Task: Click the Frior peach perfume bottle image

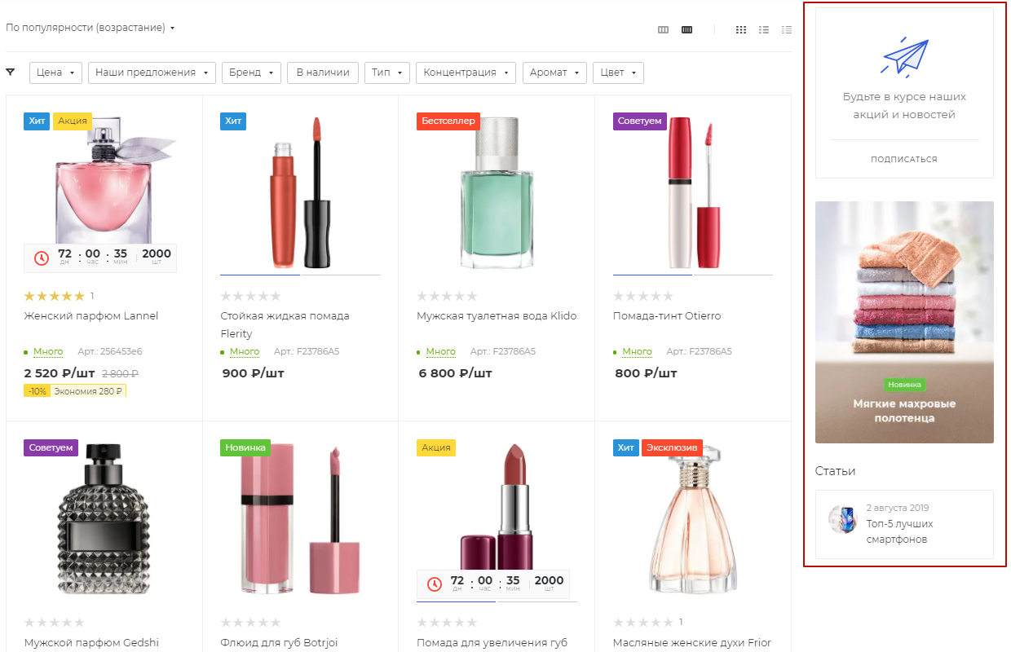Action: click(693, 519)
